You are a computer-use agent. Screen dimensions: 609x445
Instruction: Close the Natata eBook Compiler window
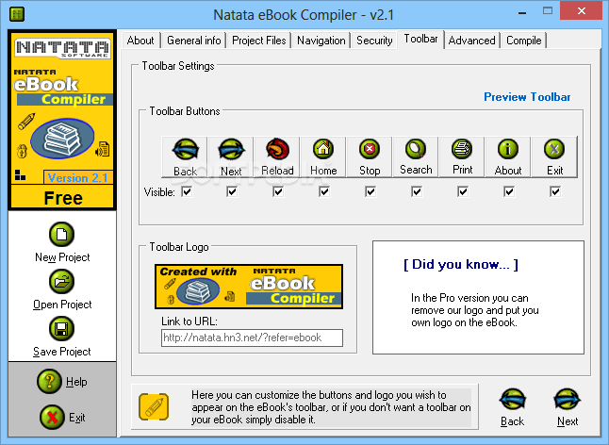(x=582, y=11)
